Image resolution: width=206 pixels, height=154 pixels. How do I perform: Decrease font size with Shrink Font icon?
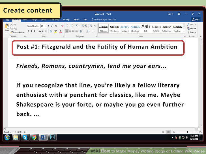tap(52, 26)
